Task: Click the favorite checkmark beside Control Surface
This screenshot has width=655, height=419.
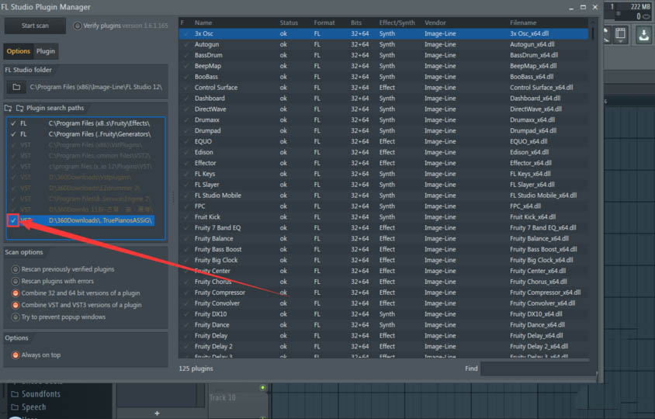Action: click(186, 88)
